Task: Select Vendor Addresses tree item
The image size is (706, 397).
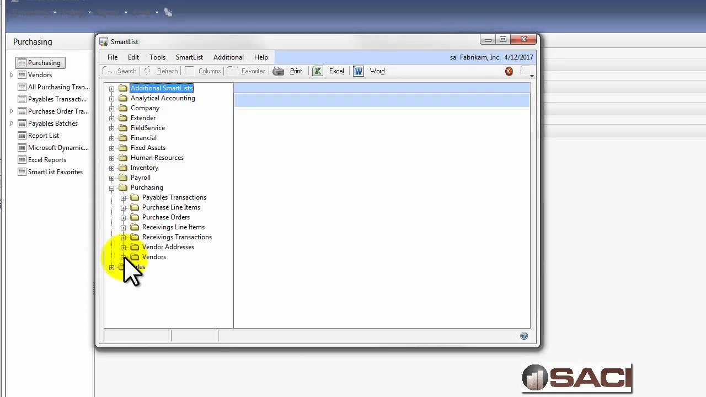Action: tap(168, 247)
